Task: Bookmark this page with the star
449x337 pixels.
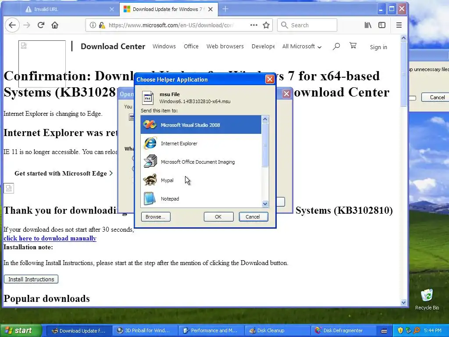Action: [266, 25]
